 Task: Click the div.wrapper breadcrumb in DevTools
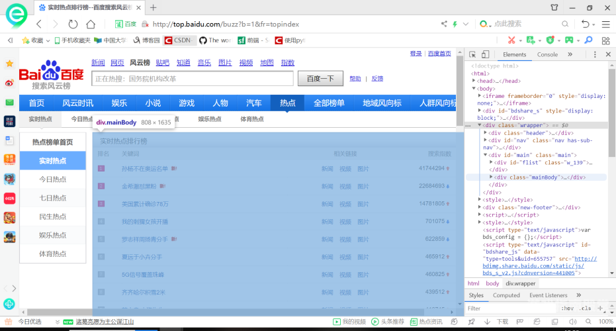[x=520, y=283]
